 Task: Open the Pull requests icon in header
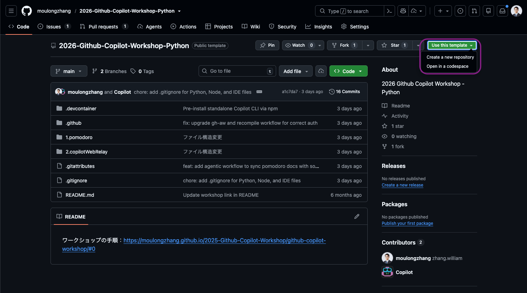point(474,11)
